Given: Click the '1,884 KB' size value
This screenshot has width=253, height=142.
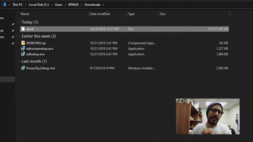Looking at the screenshot, I should pos(222,54).
